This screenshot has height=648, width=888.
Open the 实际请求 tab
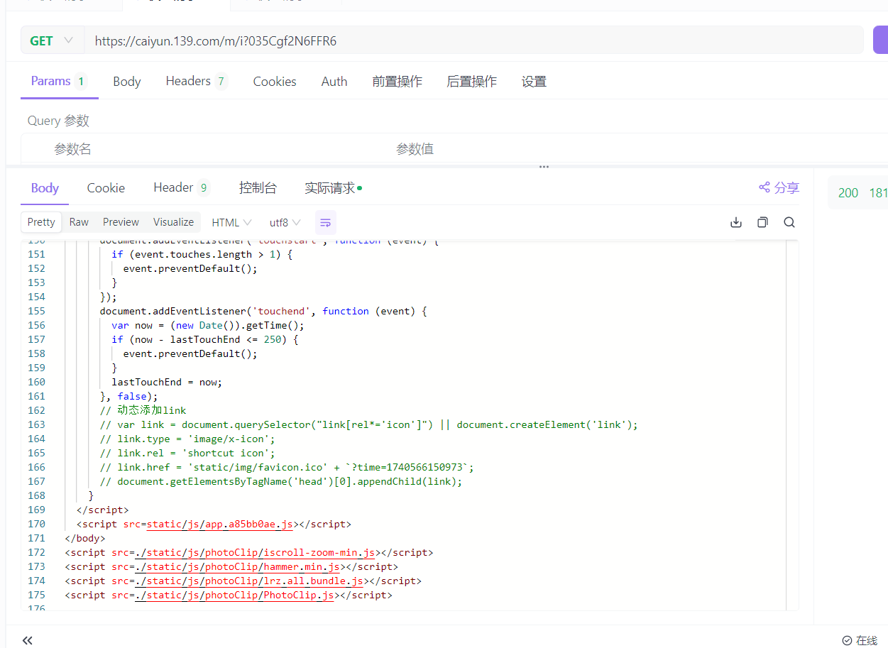333,188
